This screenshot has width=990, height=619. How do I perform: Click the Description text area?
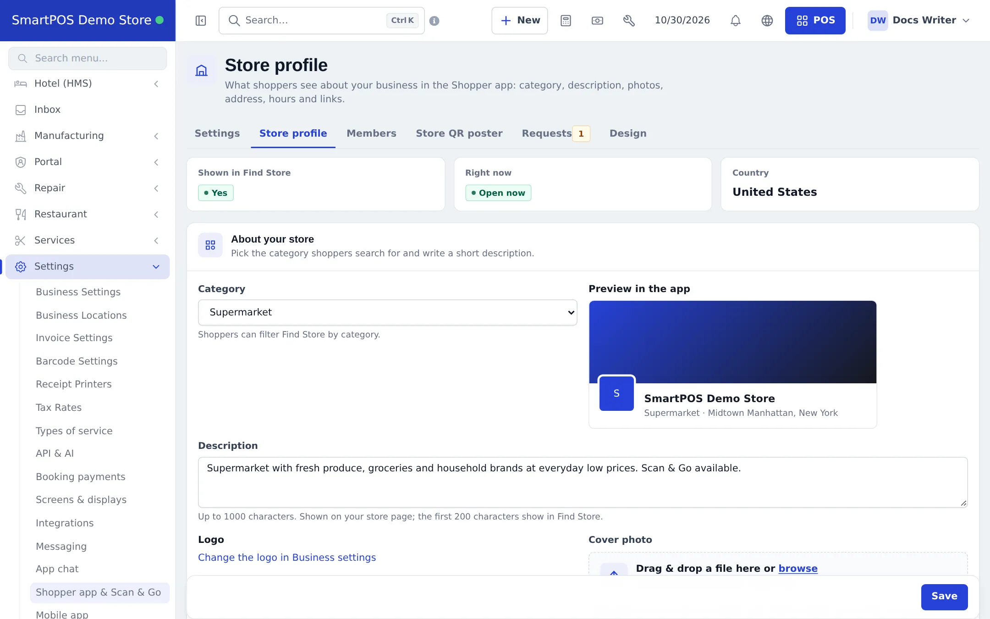(583, 482)
